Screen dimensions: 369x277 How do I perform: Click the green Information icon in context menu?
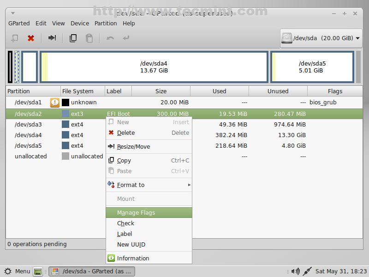click(x=111, y=258)
